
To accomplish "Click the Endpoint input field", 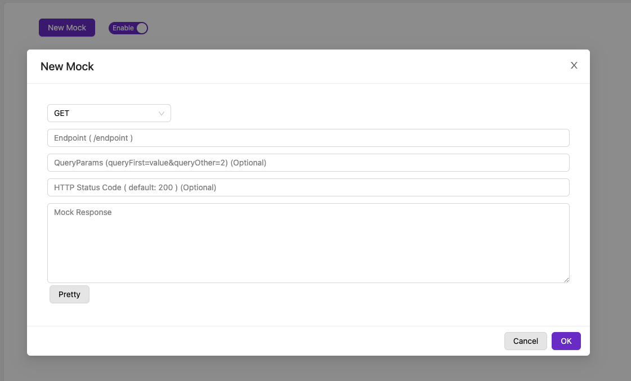I will [308, 138].
